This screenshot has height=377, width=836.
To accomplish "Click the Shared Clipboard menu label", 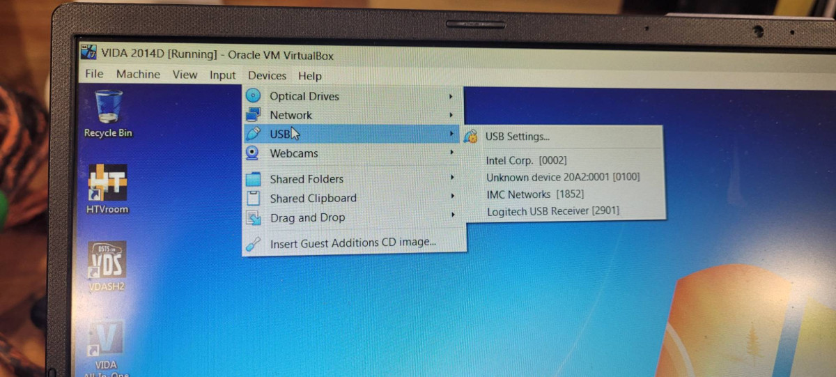I will (313, 199).
